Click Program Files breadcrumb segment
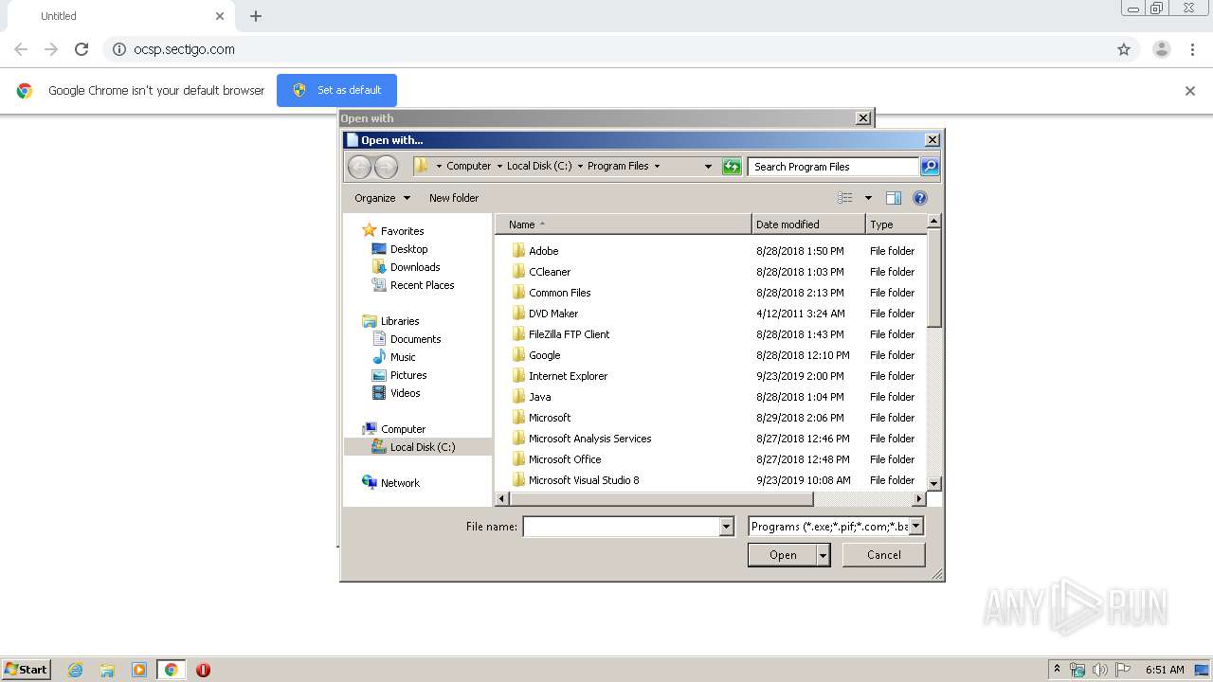1213x682 pixels. (618, 166)
